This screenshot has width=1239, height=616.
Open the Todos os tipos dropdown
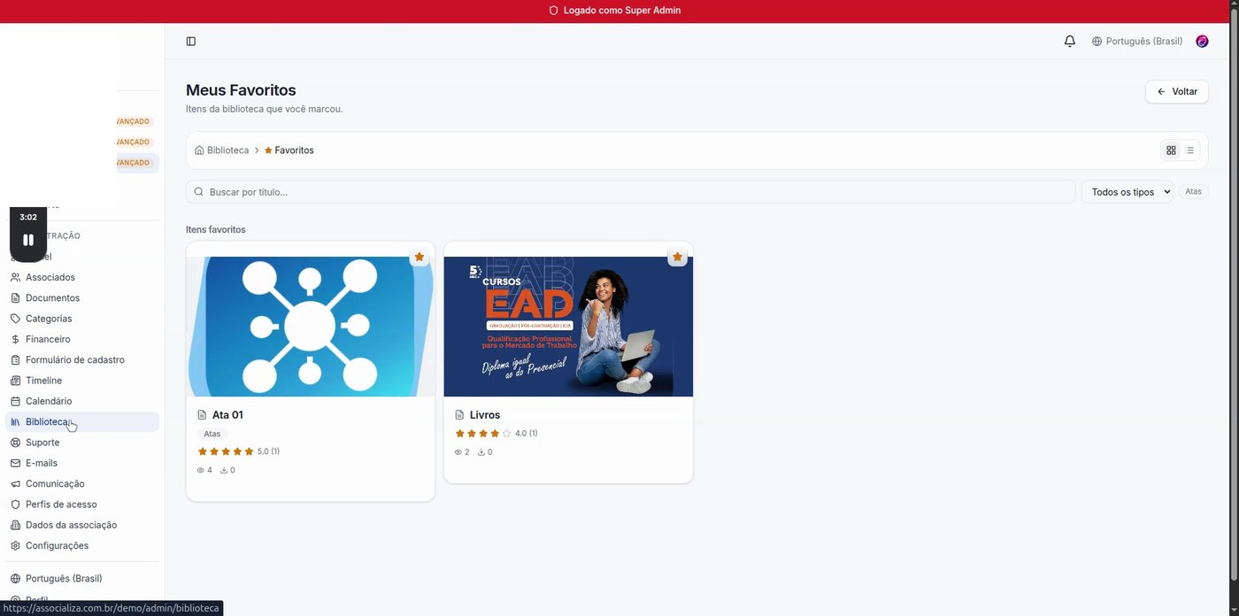[x=1127, y=192]
